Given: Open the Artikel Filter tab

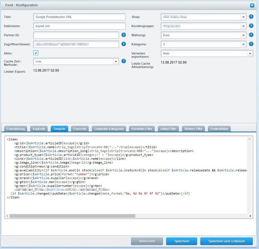Looking at the screenshot, I should click(168, 129).
